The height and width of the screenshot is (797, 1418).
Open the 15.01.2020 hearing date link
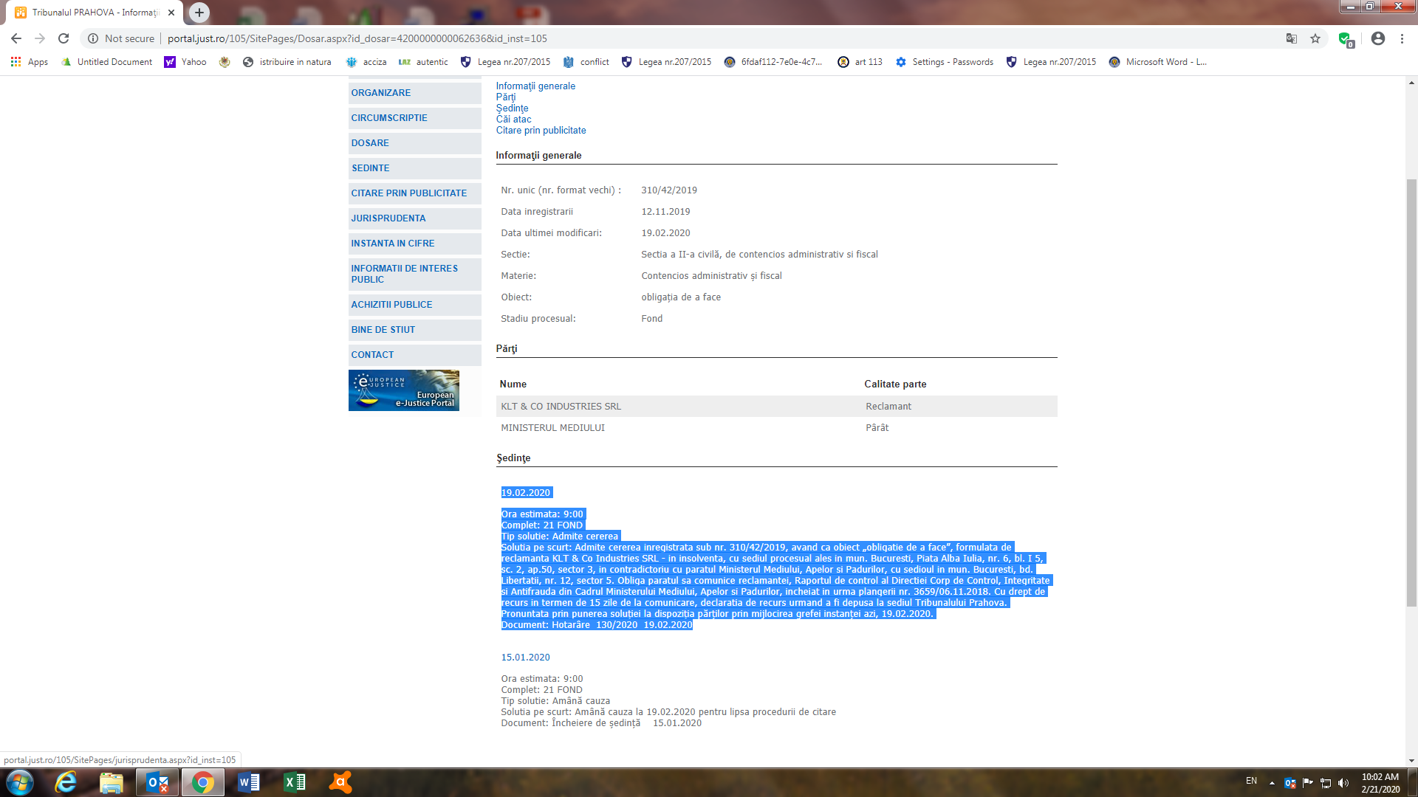[525, 658]
